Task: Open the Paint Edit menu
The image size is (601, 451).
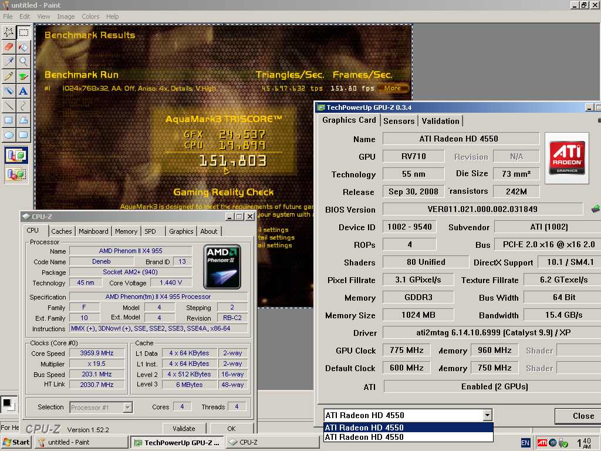Action: tap(25, 16)
